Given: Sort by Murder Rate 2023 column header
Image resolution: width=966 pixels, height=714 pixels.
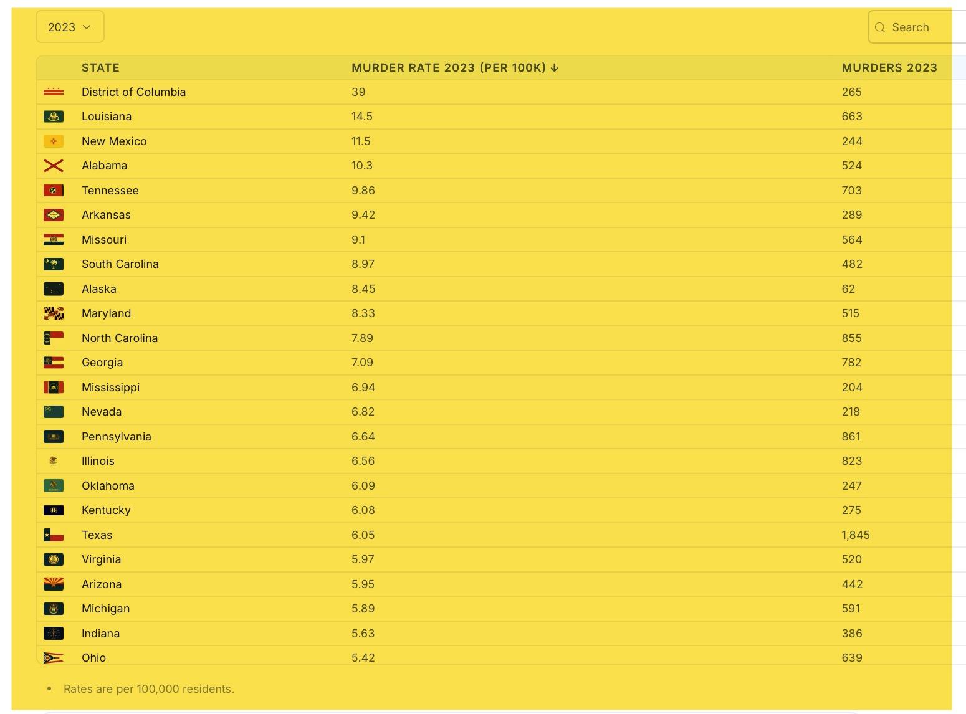Looking at the screenshot, I should tap(448, 67).
